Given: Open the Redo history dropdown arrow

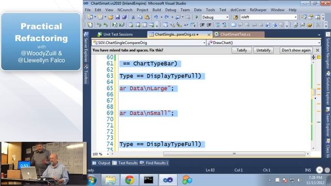Looking at the screenshot, I should coord(172,17).
